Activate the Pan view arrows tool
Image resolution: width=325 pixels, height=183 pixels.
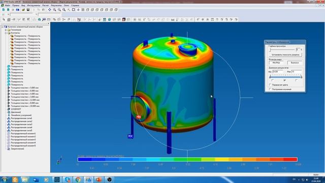click(50, 10)
